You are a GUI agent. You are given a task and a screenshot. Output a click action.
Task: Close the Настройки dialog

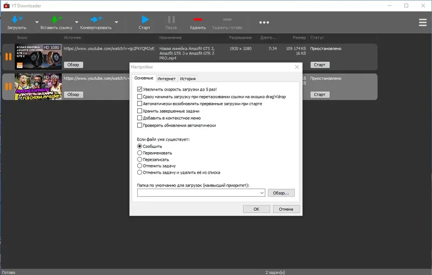[296, 67]
